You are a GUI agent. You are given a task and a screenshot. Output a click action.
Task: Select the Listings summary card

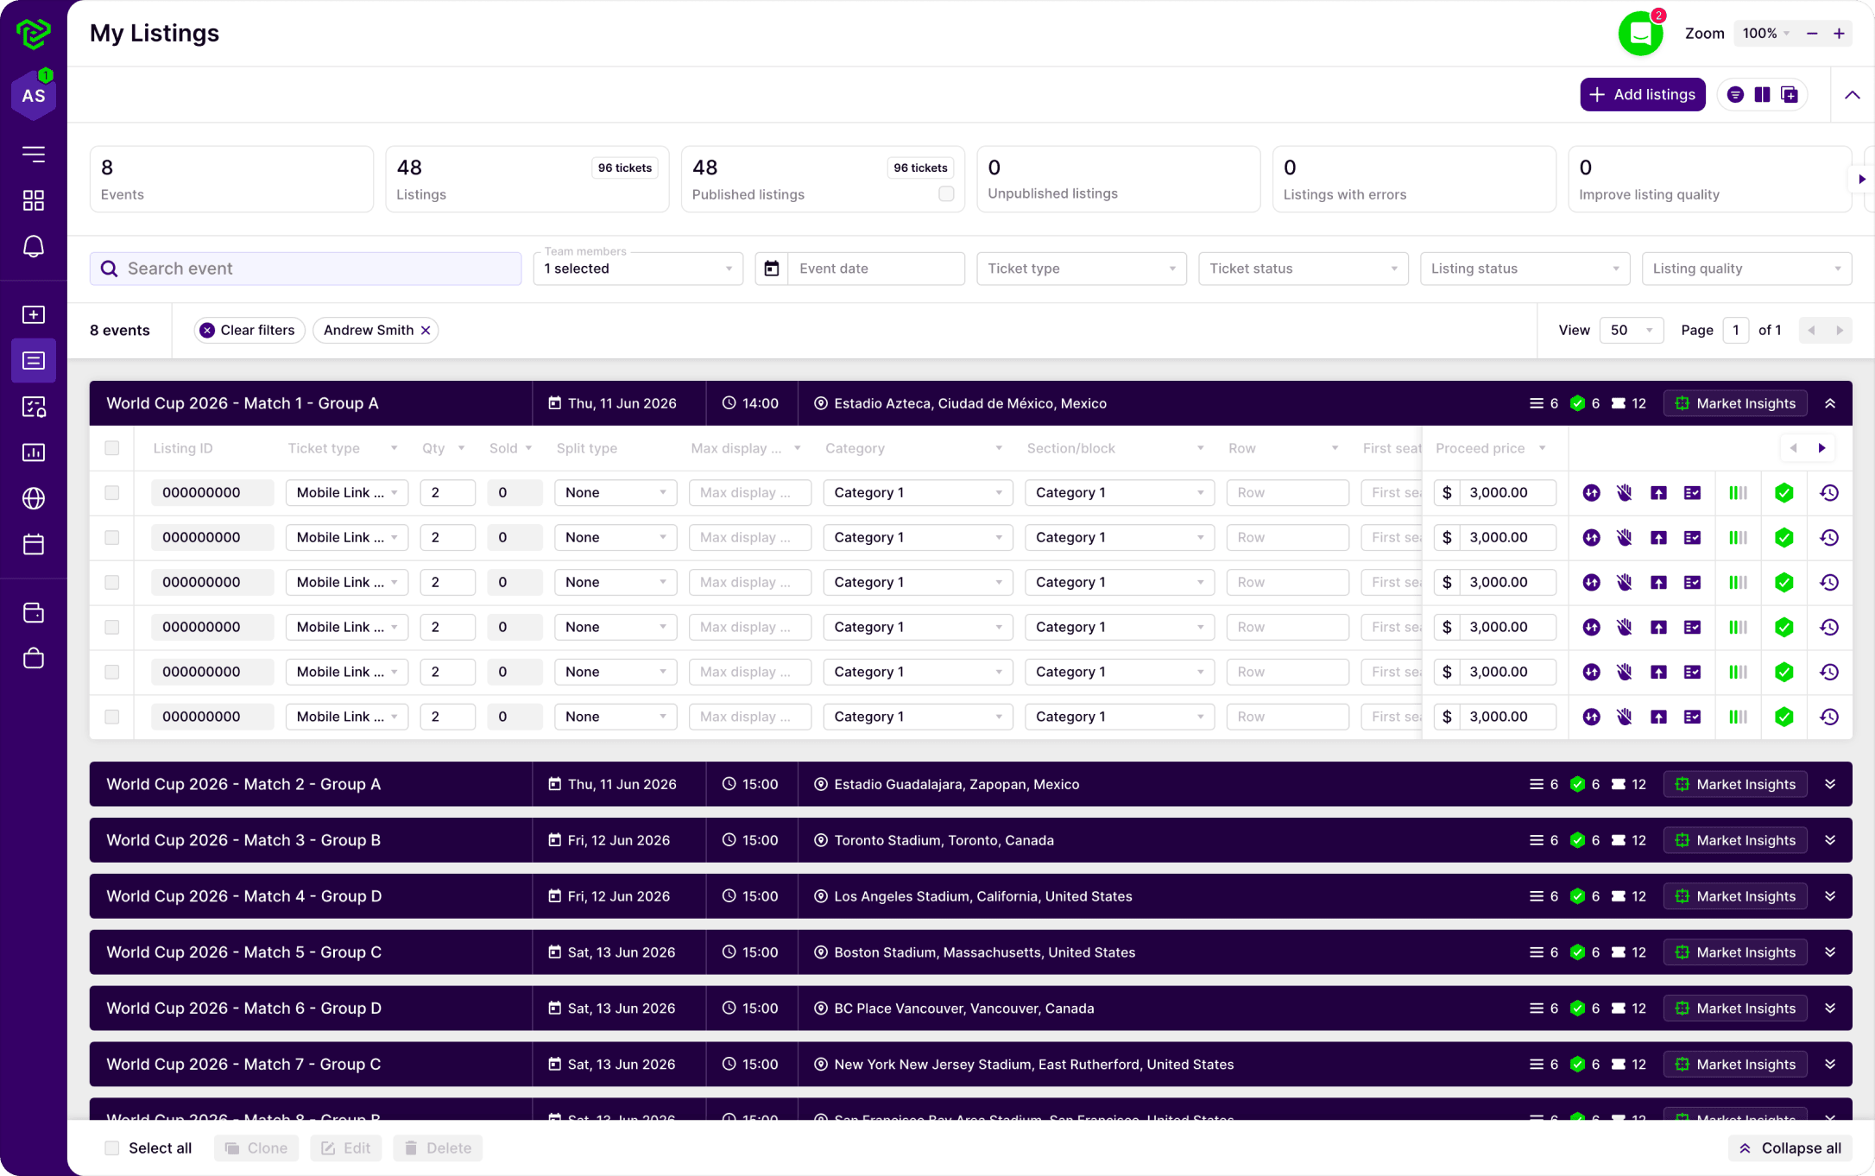[527, 180]
